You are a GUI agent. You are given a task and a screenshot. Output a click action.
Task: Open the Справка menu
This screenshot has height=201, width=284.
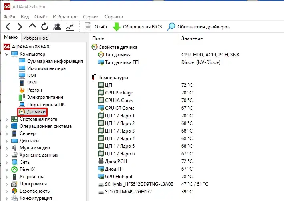click(x=114, y=17)
